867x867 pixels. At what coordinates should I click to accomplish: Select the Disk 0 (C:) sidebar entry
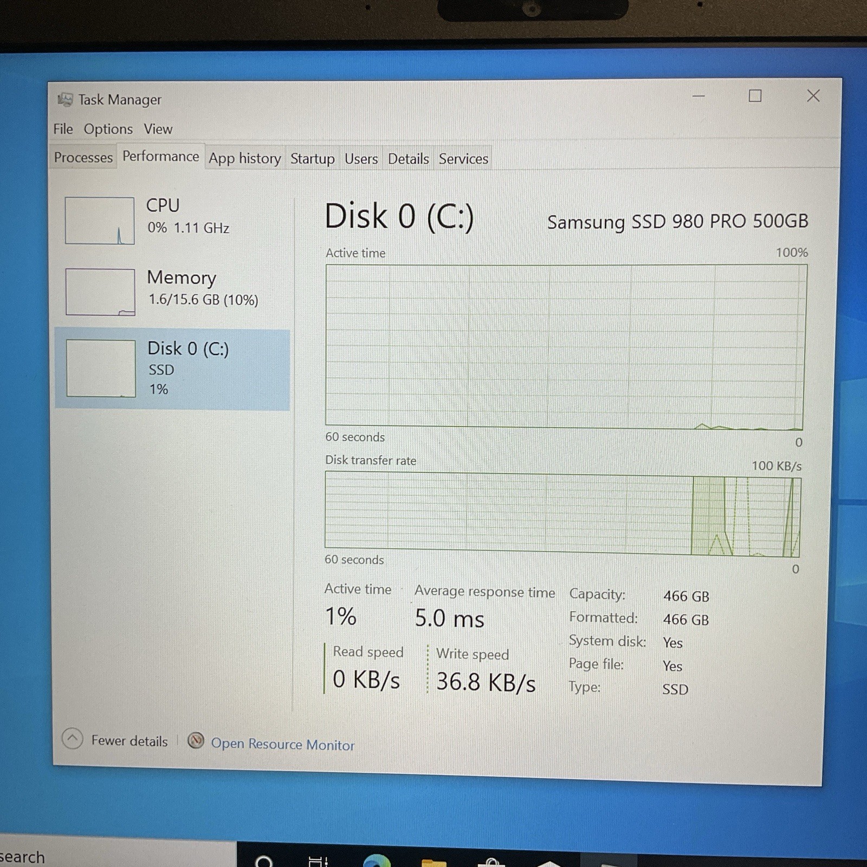click(x=172, y=369)
